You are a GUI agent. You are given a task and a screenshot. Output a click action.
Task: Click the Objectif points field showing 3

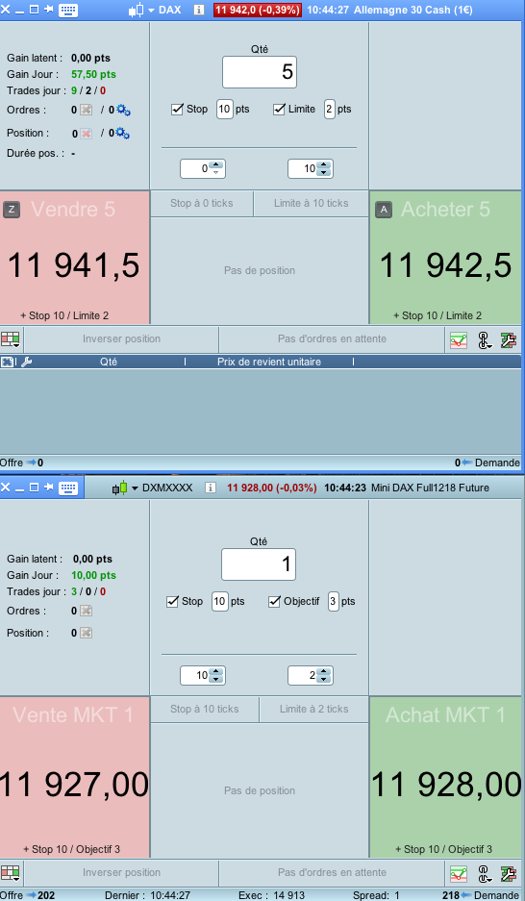click(333, 602)
